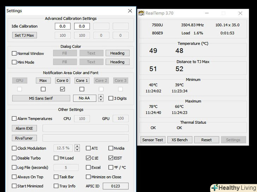Select the Core 0 color button
The height and width of the screenshot is (192, 257).
[62, 81]
